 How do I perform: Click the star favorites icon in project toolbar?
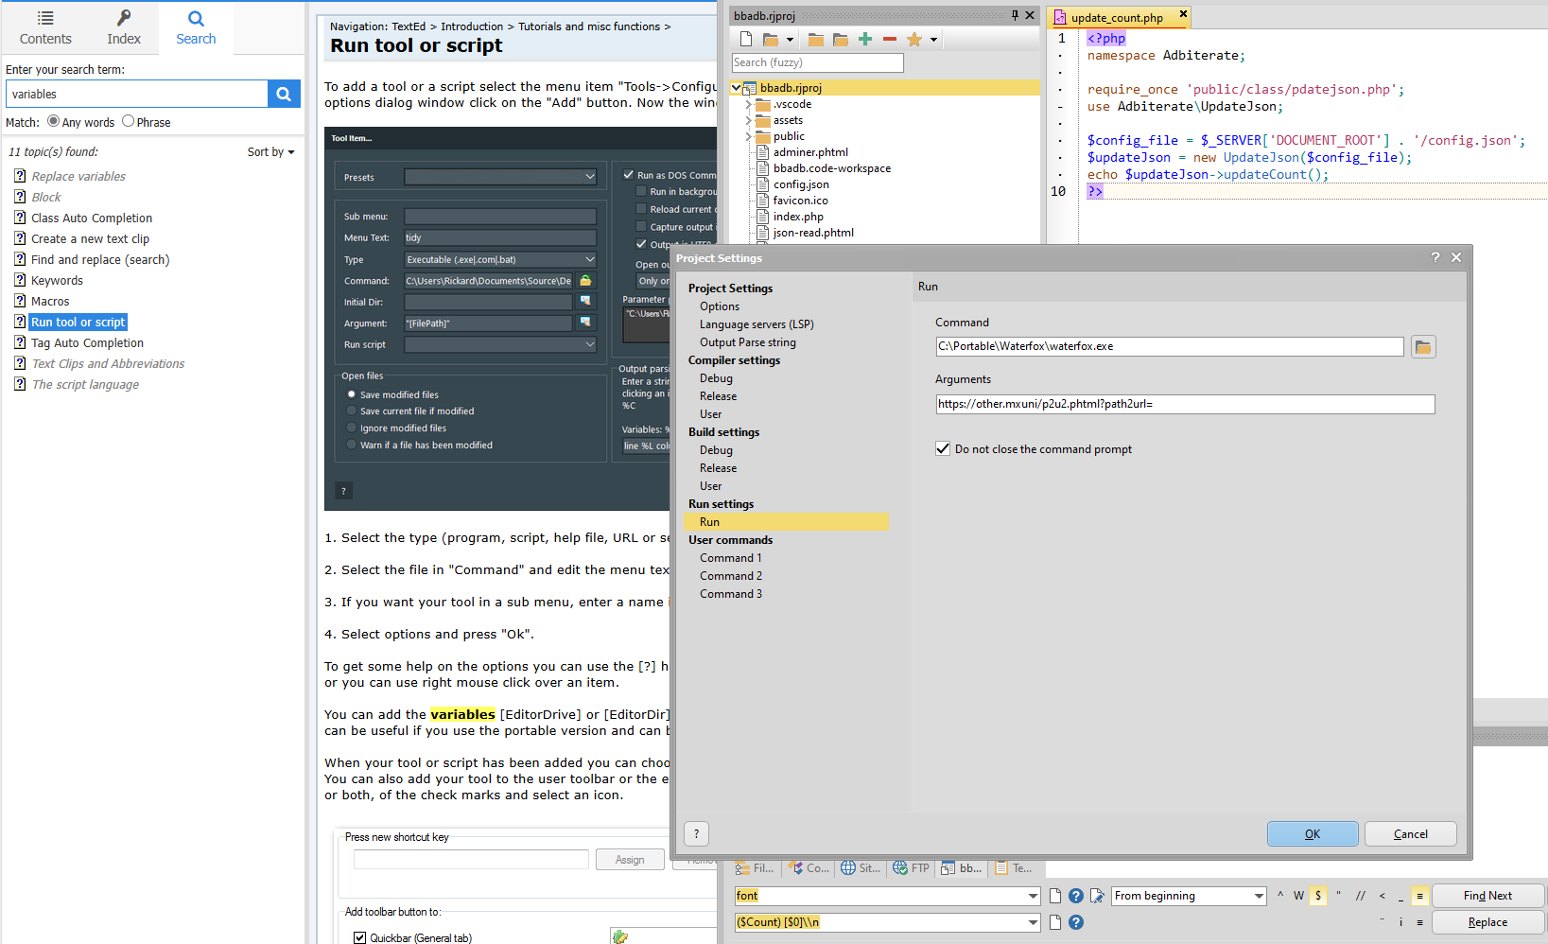coord(914,39)
